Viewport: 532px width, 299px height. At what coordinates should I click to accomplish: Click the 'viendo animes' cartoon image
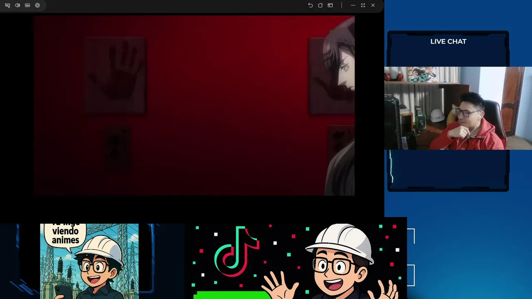pyautogui.click(x=89, y=261)
